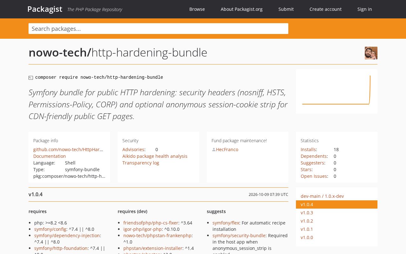Click Sign in link
The image size is (406, 254).
point(365,9)
